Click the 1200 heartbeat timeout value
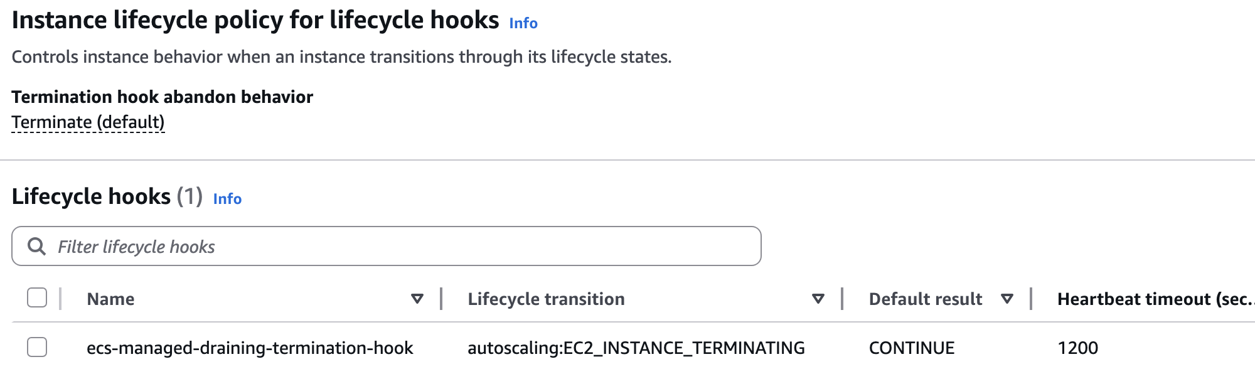 click(1077, 348)
